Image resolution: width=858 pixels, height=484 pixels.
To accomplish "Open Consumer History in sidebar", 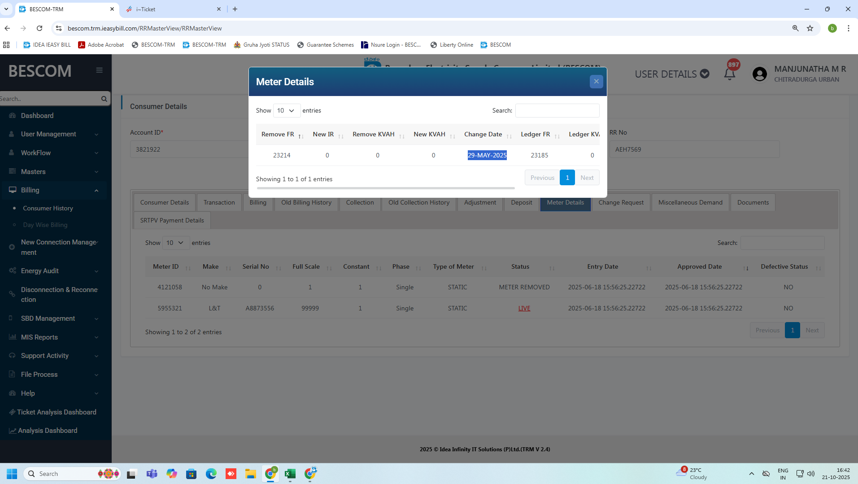I will (x=48, y=208).
